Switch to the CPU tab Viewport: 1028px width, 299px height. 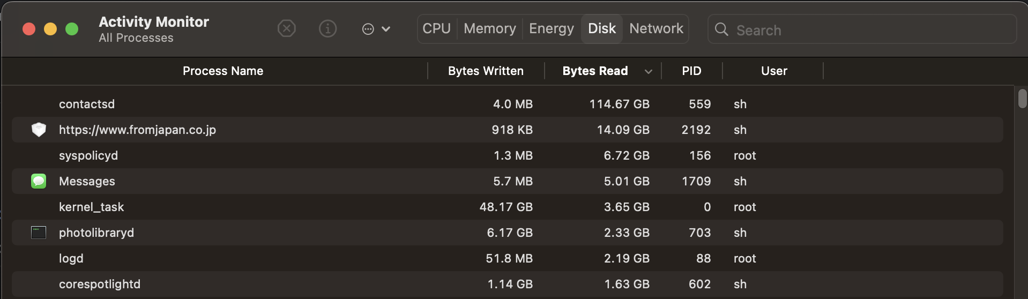pos(436,28)
